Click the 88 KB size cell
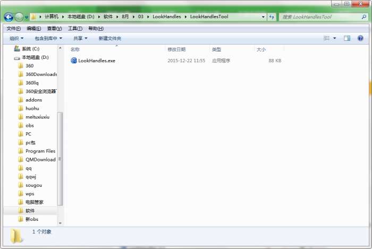This screenshot has width=372, height=249. click(275, 61)
